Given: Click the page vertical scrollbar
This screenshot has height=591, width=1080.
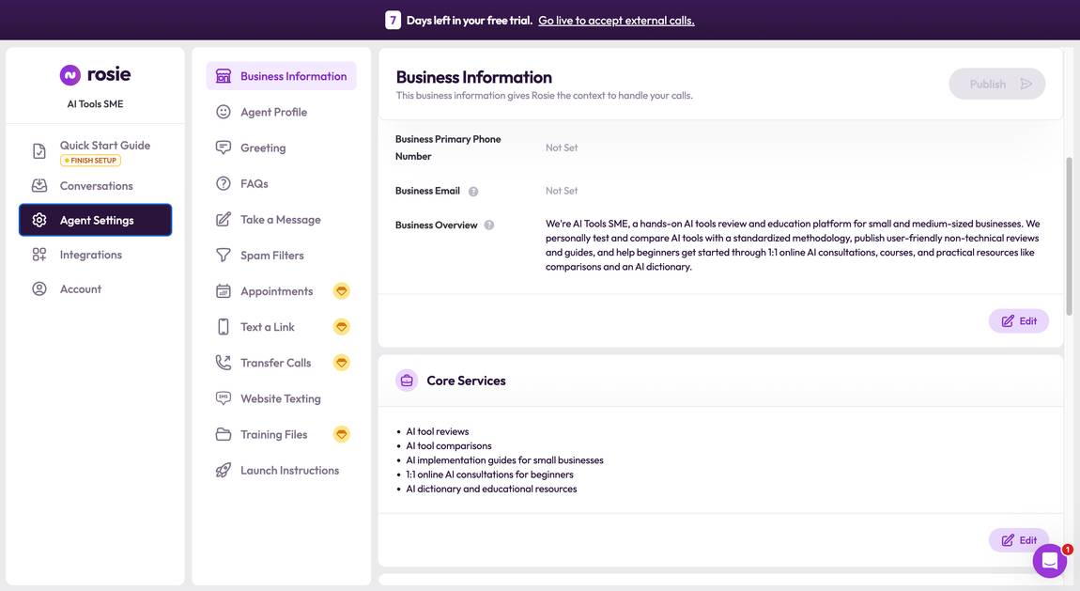Looking at the screenshot, I should (x=1069, y=236).
